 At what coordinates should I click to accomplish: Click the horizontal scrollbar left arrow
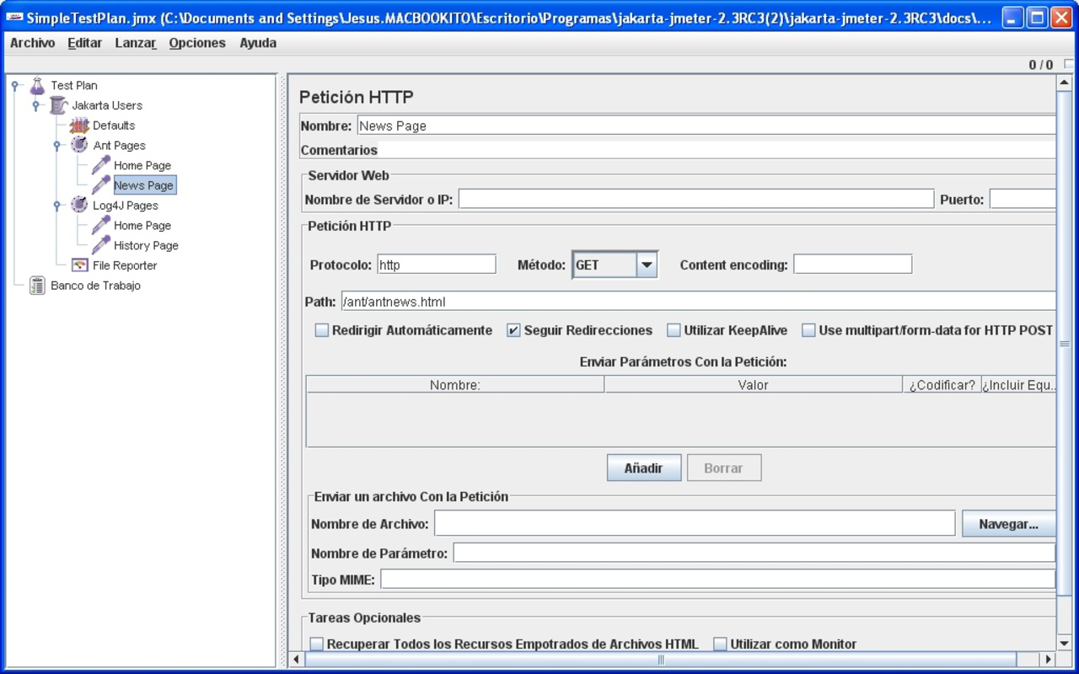(x=296, y=660)
